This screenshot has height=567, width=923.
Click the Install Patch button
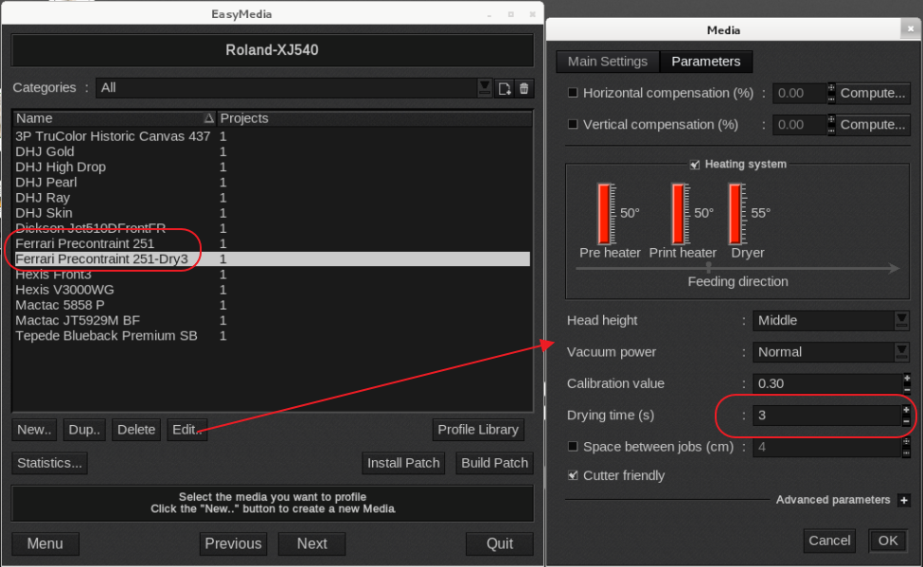point(404,463)
